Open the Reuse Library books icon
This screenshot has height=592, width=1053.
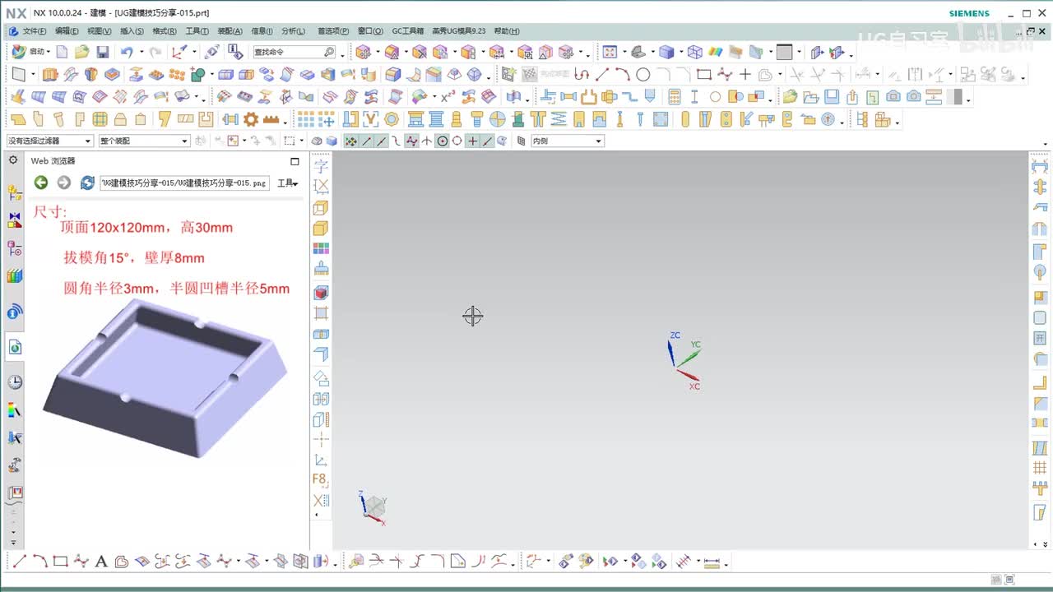(15, 276)
